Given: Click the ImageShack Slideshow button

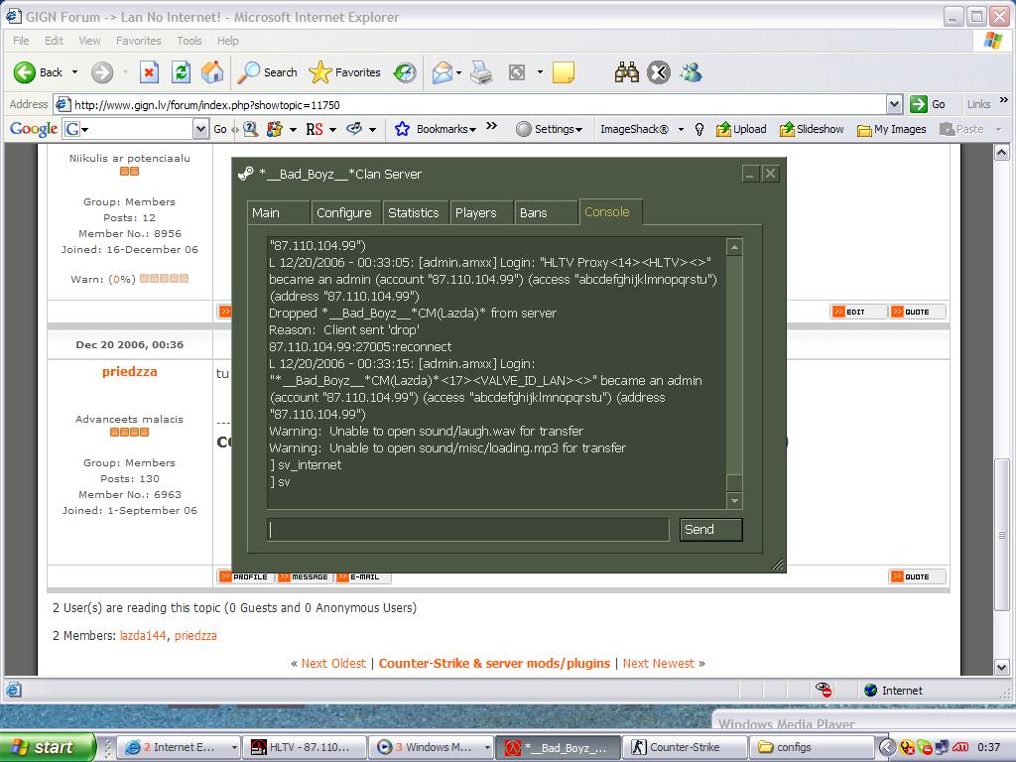Looking at the screenshot, I should click(812, 129).
